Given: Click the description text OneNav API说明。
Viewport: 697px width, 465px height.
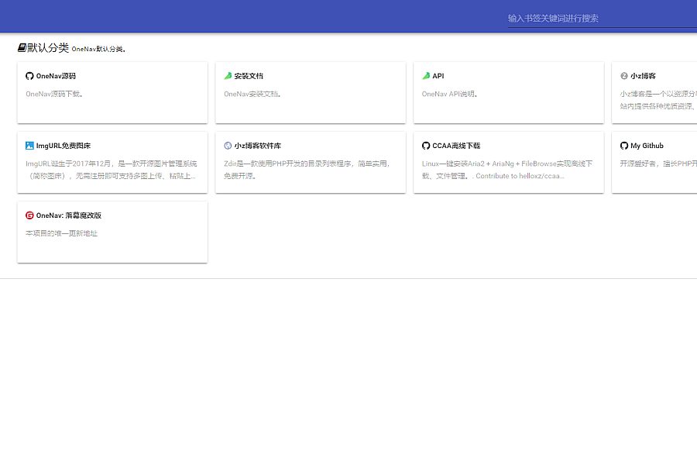Looking at the screenshot, I should tap(450, 94).
